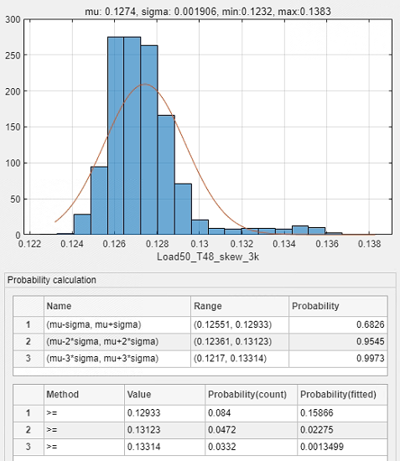Edit value cell 0.12933

[x=164, y=413]
